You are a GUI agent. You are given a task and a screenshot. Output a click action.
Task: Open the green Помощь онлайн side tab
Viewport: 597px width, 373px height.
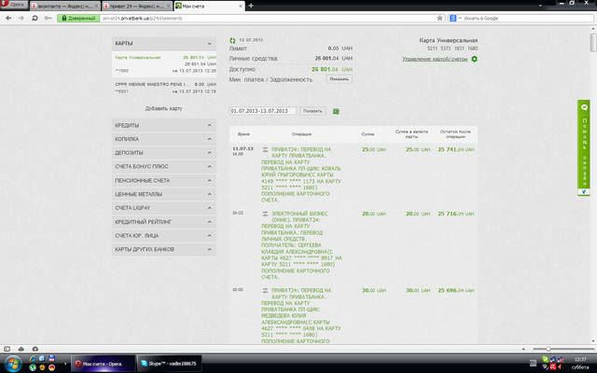[584, 147]
